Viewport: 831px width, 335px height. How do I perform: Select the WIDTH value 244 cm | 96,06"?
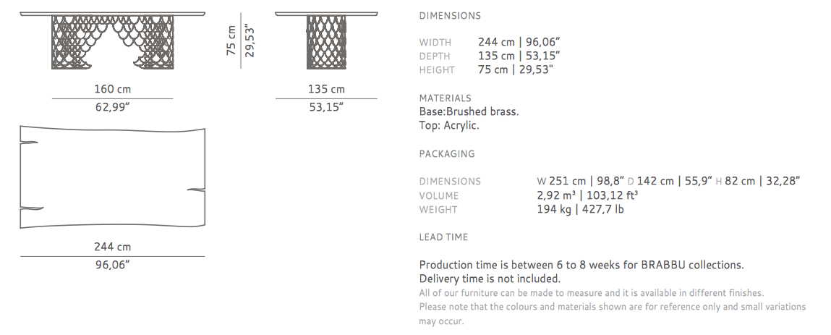[x=519, y=42]
